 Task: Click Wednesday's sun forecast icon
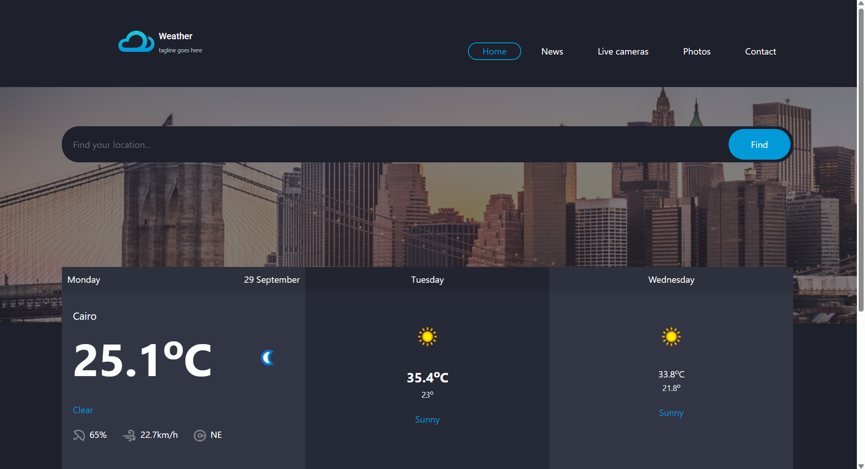click(x=671, y=336)
